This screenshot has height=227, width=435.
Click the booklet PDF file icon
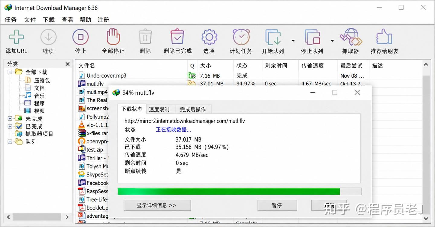coord(82,207)
